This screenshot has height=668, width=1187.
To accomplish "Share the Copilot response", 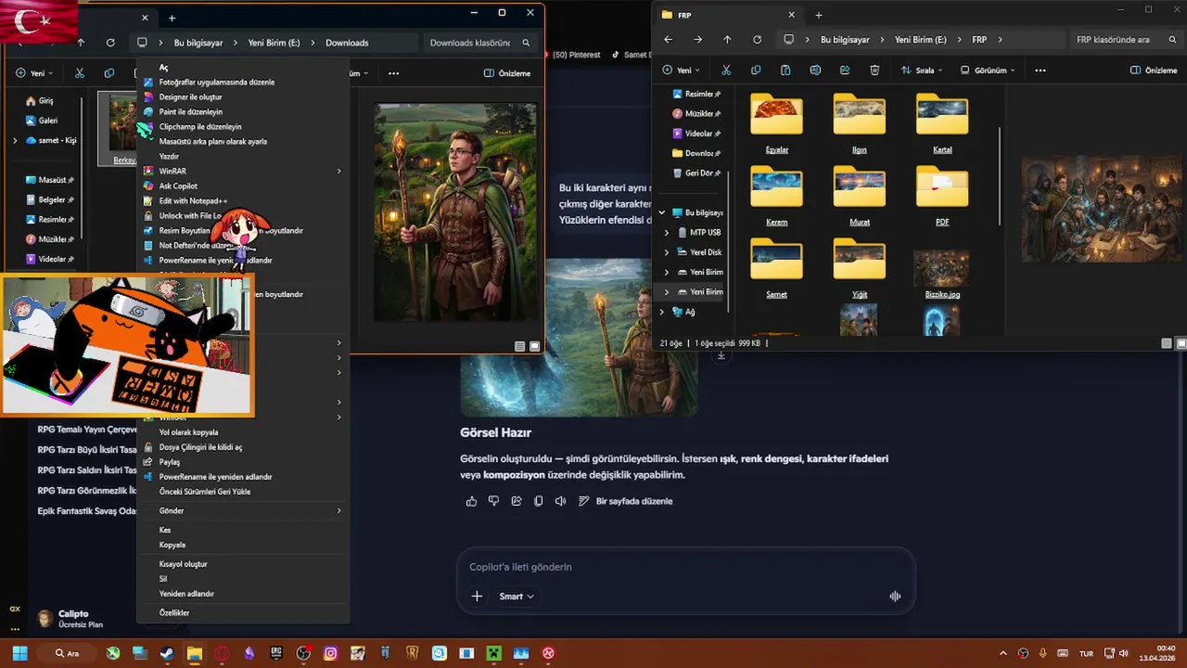I will pos(517,501).
